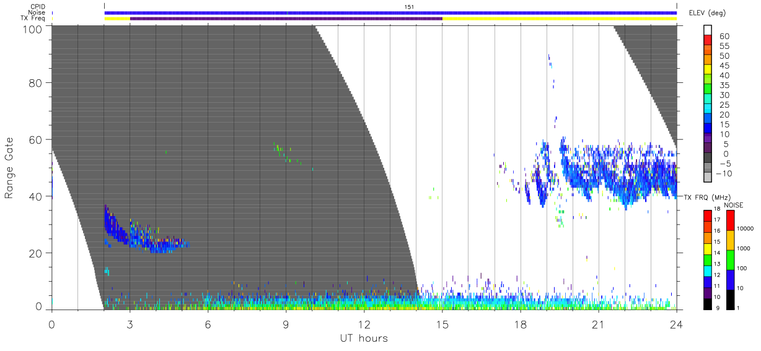Click the '12' tick on the UT hours axis
Screen dimensions: 761x351
pyautogui.click(x=364, y=324)
